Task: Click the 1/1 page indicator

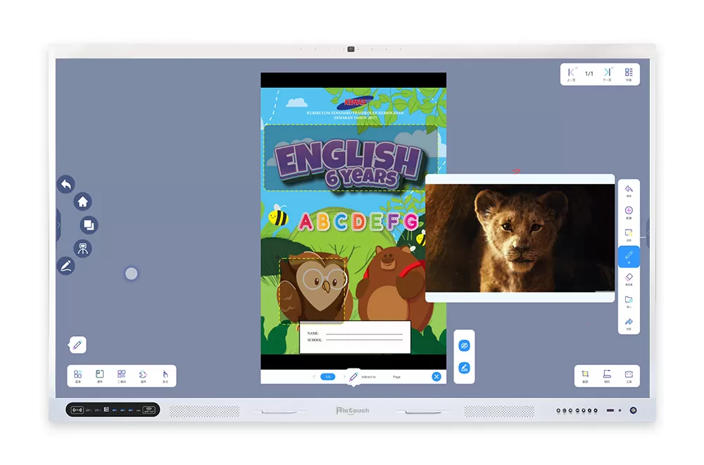Action: [x=589, y=74]
